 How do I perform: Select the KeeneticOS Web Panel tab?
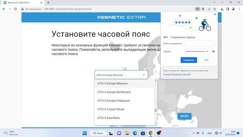(23, 3)
